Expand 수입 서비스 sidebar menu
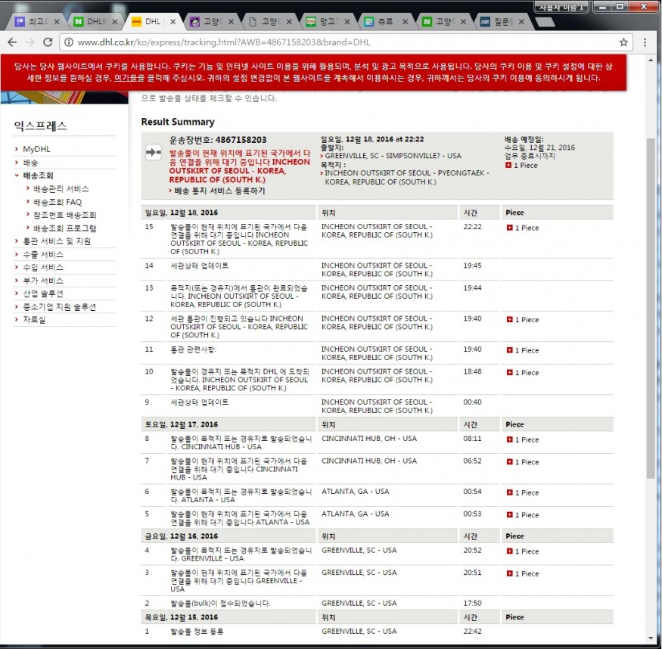This screenshot has width=662, height=649. click(43, 268)
